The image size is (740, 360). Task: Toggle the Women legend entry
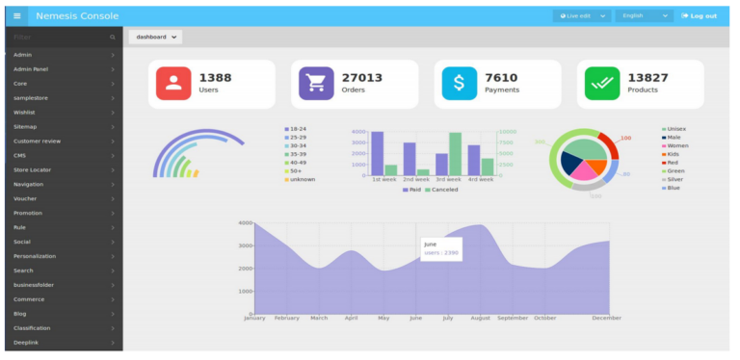pos(674,146)
